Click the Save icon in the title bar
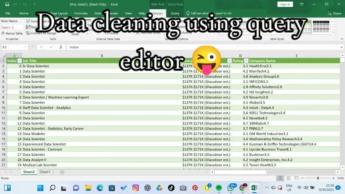Viewport: 345px width, 194px height. click(7, 4)
